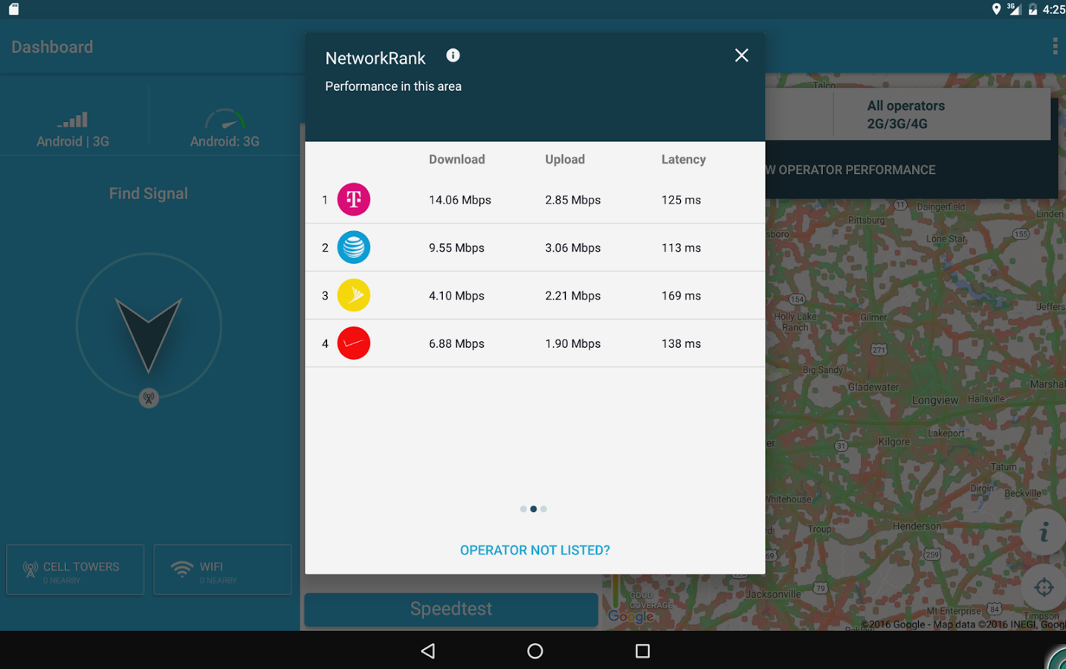
Task: Tap the Operator Not Listed link
Action: point(534,550)
